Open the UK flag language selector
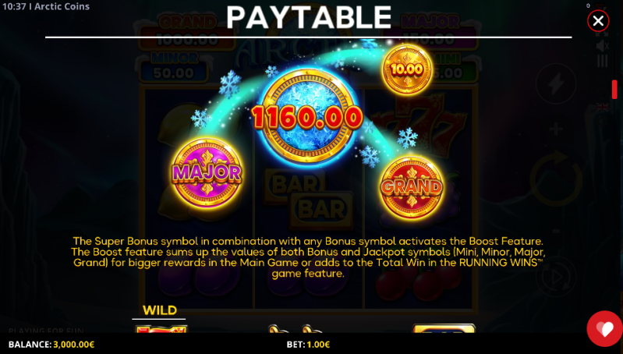 pos(603,107)
